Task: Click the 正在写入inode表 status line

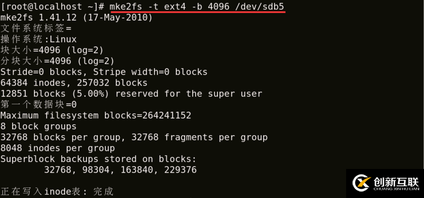Action: (x=57, y=192)
